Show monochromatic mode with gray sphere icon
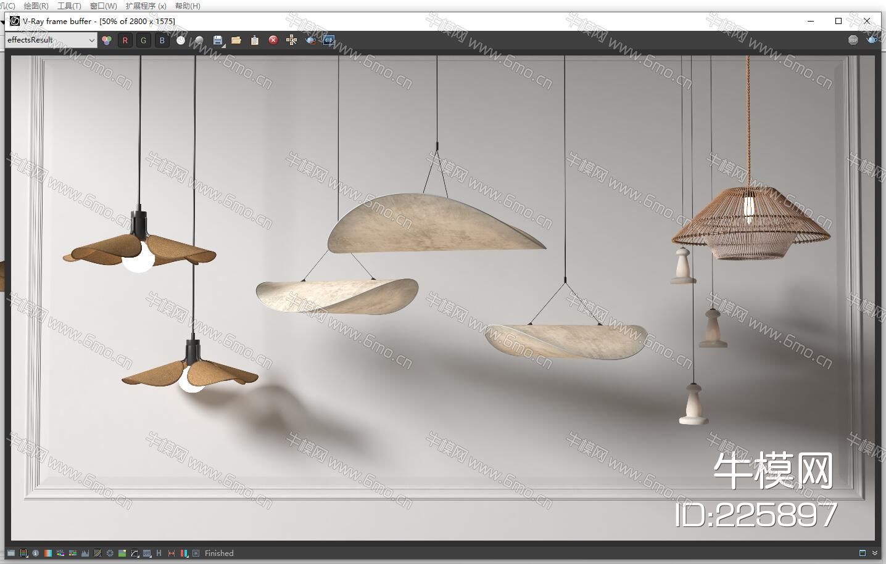The image size is (886, 564). click(x=199, y=41)
